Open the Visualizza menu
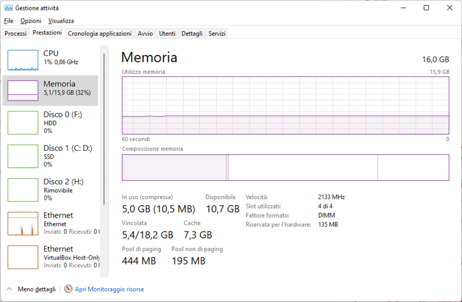The height and width of the screenshot is (302, 462). coord(61,21)
